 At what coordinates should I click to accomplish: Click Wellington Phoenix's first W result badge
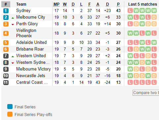(130, 33)
